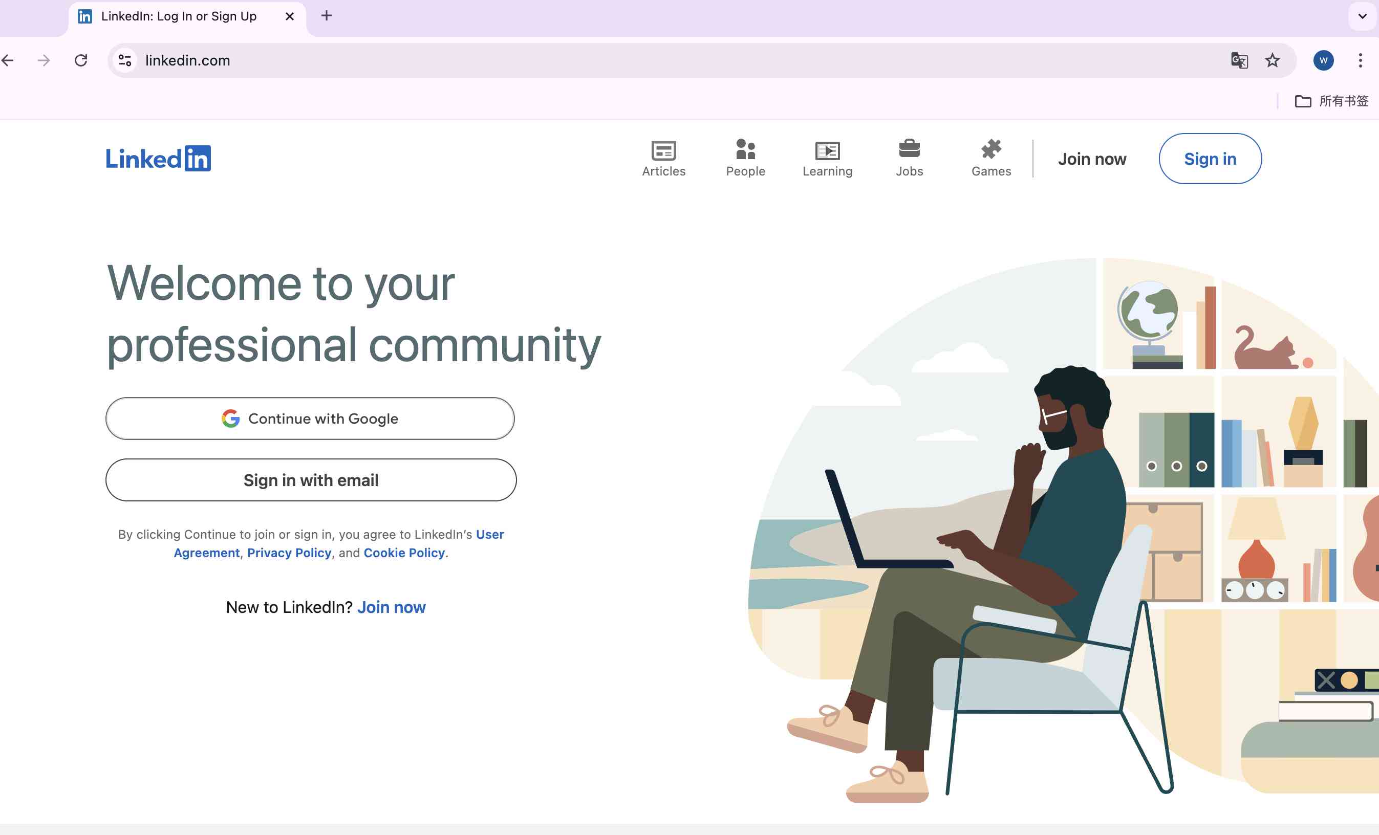Open the Google Translate icon
Viewport: 1379px width, 835px height.
pos(1239,60)
